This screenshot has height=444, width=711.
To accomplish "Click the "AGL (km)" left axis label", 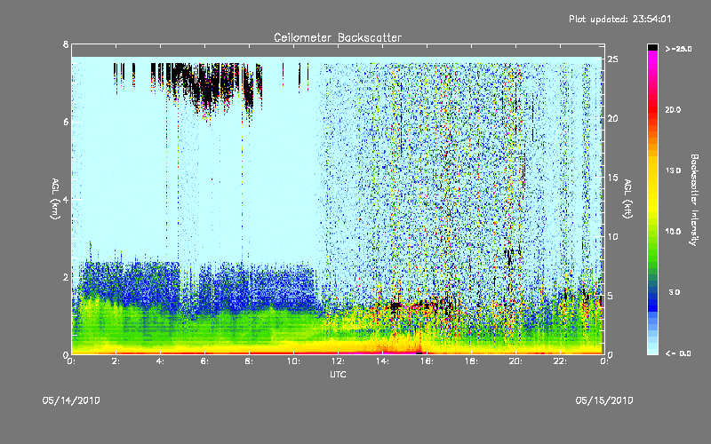I will [55, 198].
